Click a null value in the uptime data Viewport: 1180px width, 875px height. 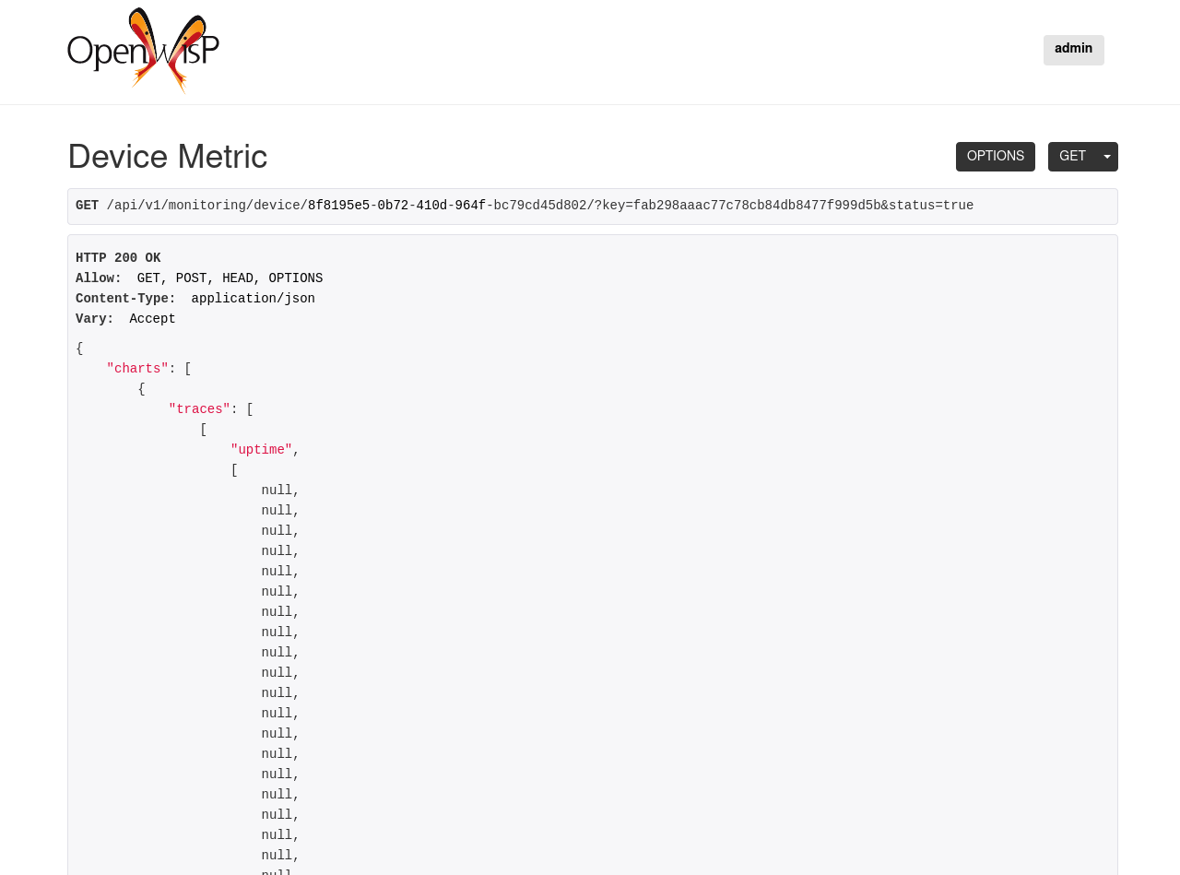(x=276, y=490)
